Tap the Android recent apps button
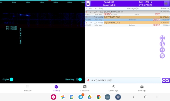The width and height of the screenshot is (170, 101). pyautogui.click(x=158, y=97)
